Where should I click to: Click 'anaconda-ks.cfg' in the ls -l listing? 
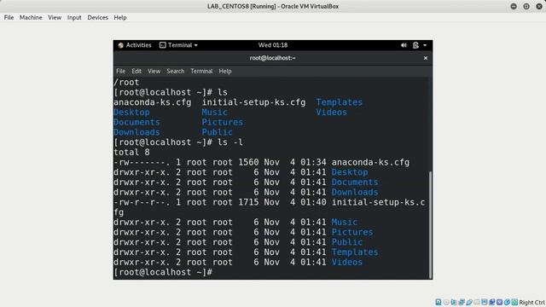click(370, 162)
